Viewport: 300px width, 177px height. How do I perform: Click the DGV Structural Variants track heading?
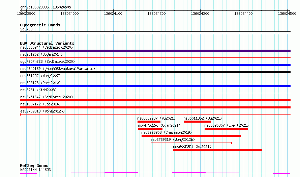pyautogui.click(x=47, y=43)
